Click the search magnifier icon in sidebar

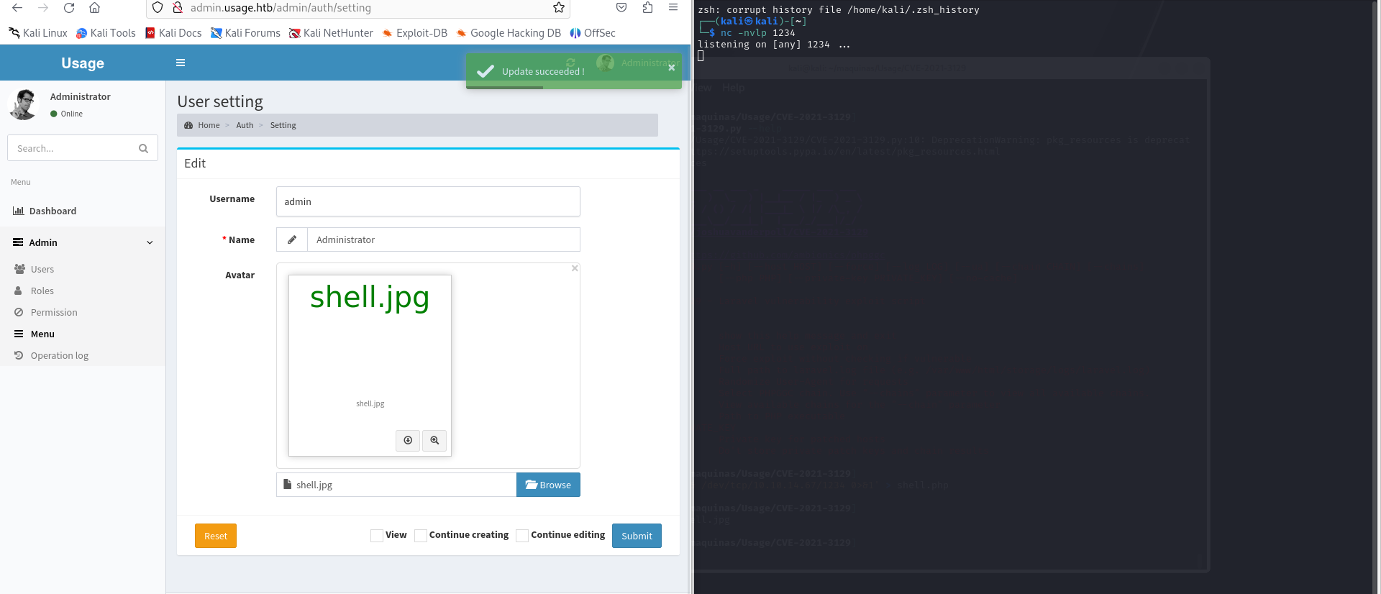pyautogui.click(x=143, y=148)
